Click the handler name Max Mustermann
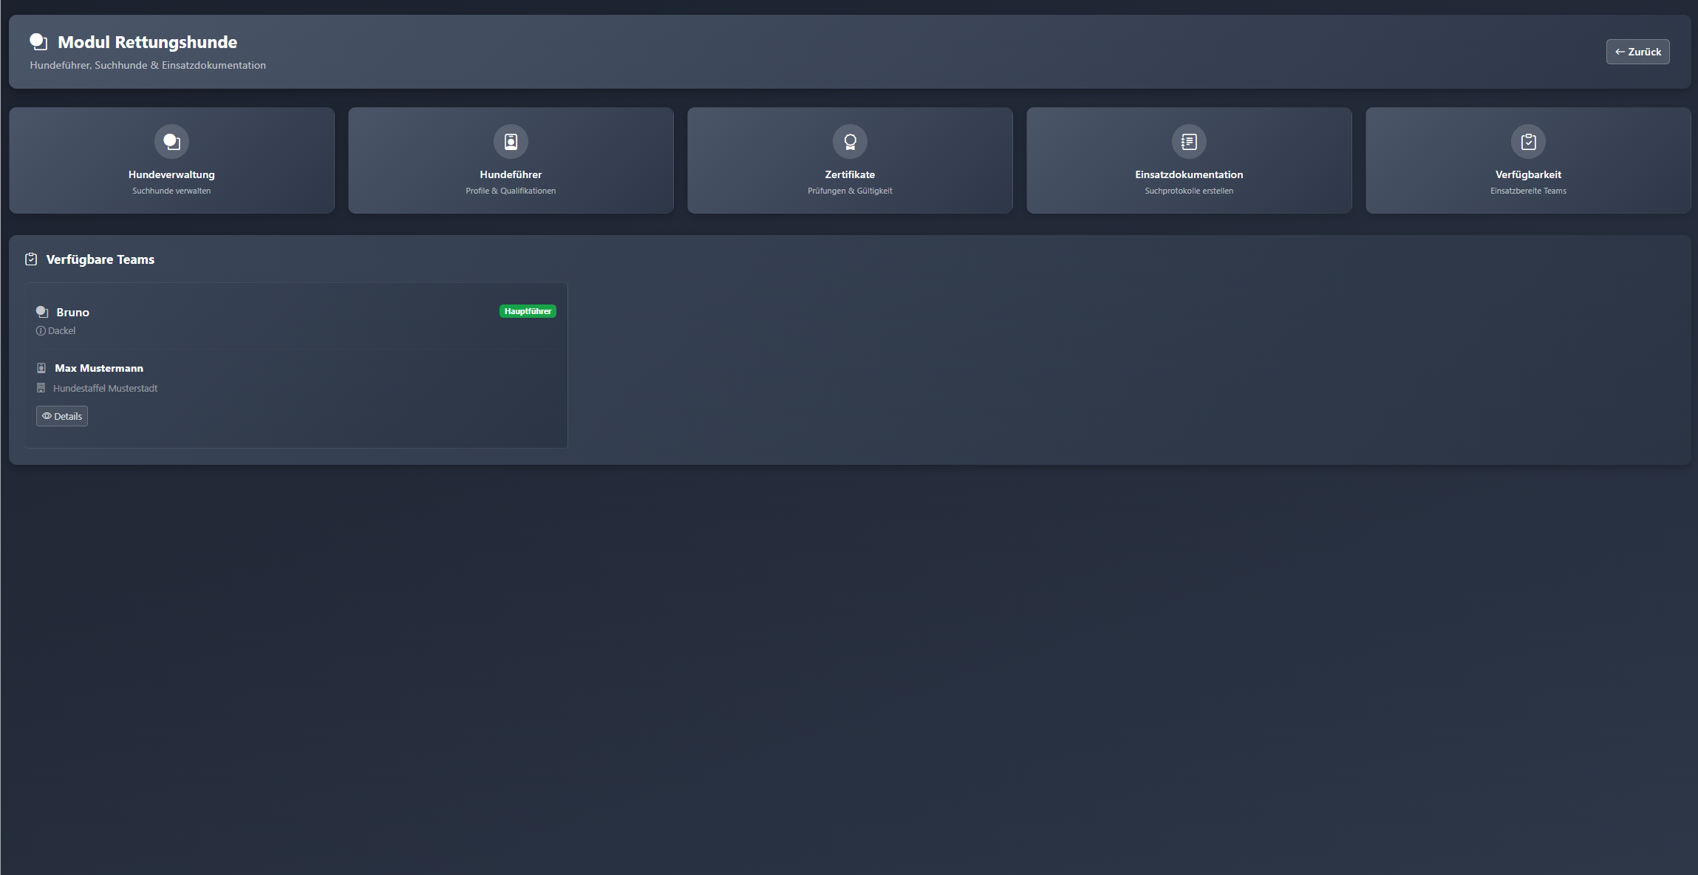The image size is (1698, 875). pyautogui.click(x=99, y=368)
